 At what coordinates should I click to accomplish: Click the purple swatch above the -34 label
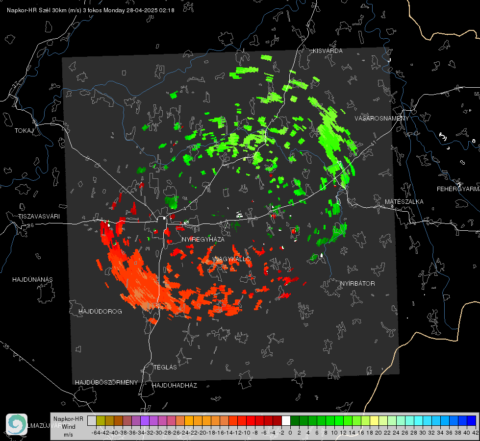tap(145, 420)
